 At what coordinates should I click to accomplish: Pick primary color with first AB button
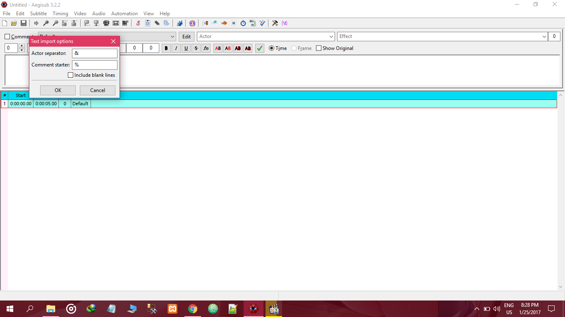point(218,48)
